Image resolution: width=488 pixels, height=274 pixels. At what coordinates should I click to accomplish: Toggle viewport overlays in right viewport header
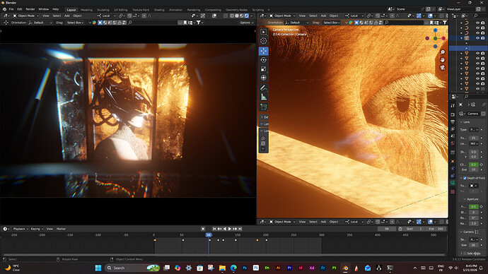click(430, 16)
